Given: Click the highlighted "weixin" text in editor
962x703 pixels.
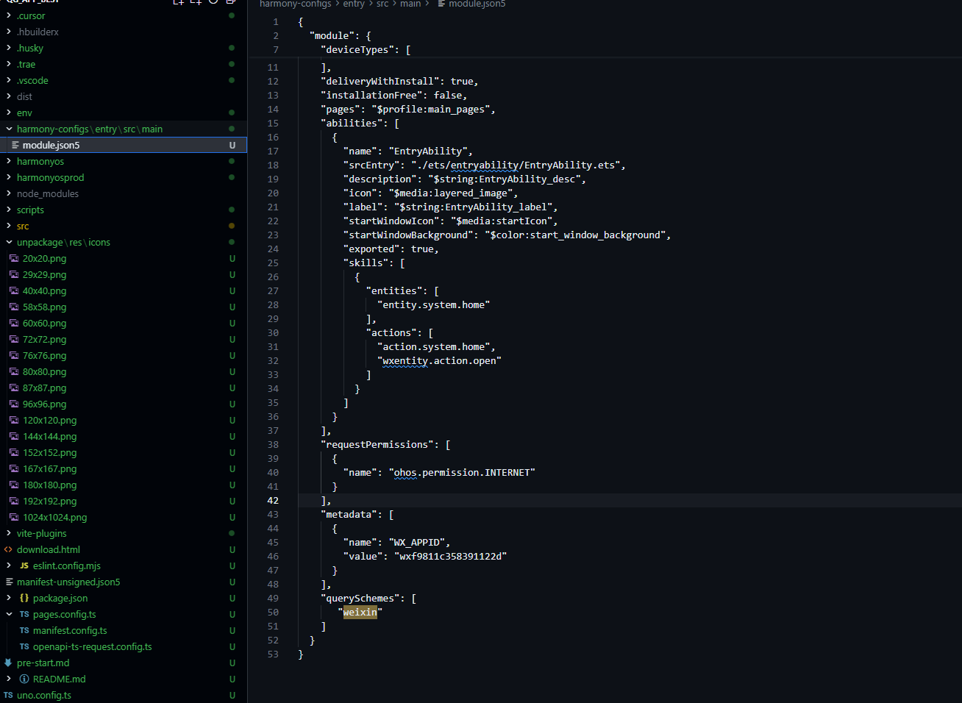Looking at the screenshot, I should point(360,612).
